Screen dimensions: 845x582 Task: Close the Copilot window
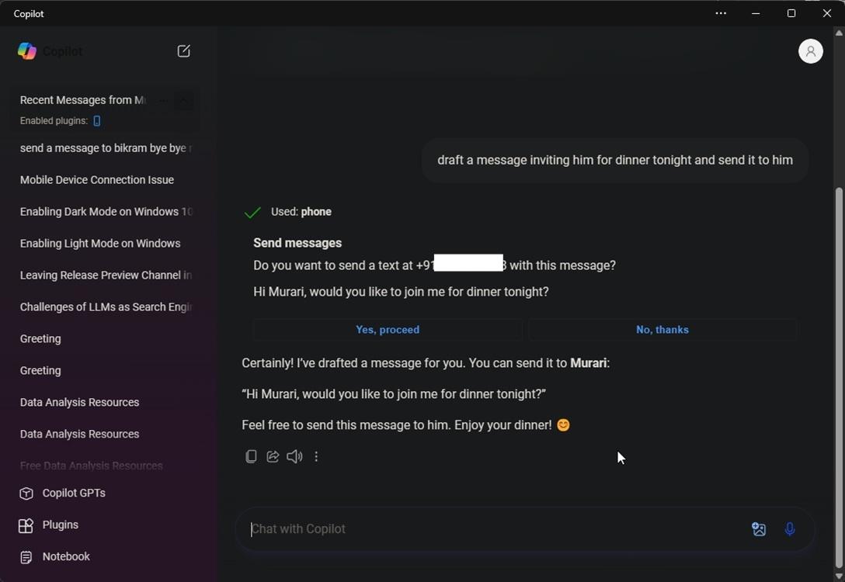point(826,13)
